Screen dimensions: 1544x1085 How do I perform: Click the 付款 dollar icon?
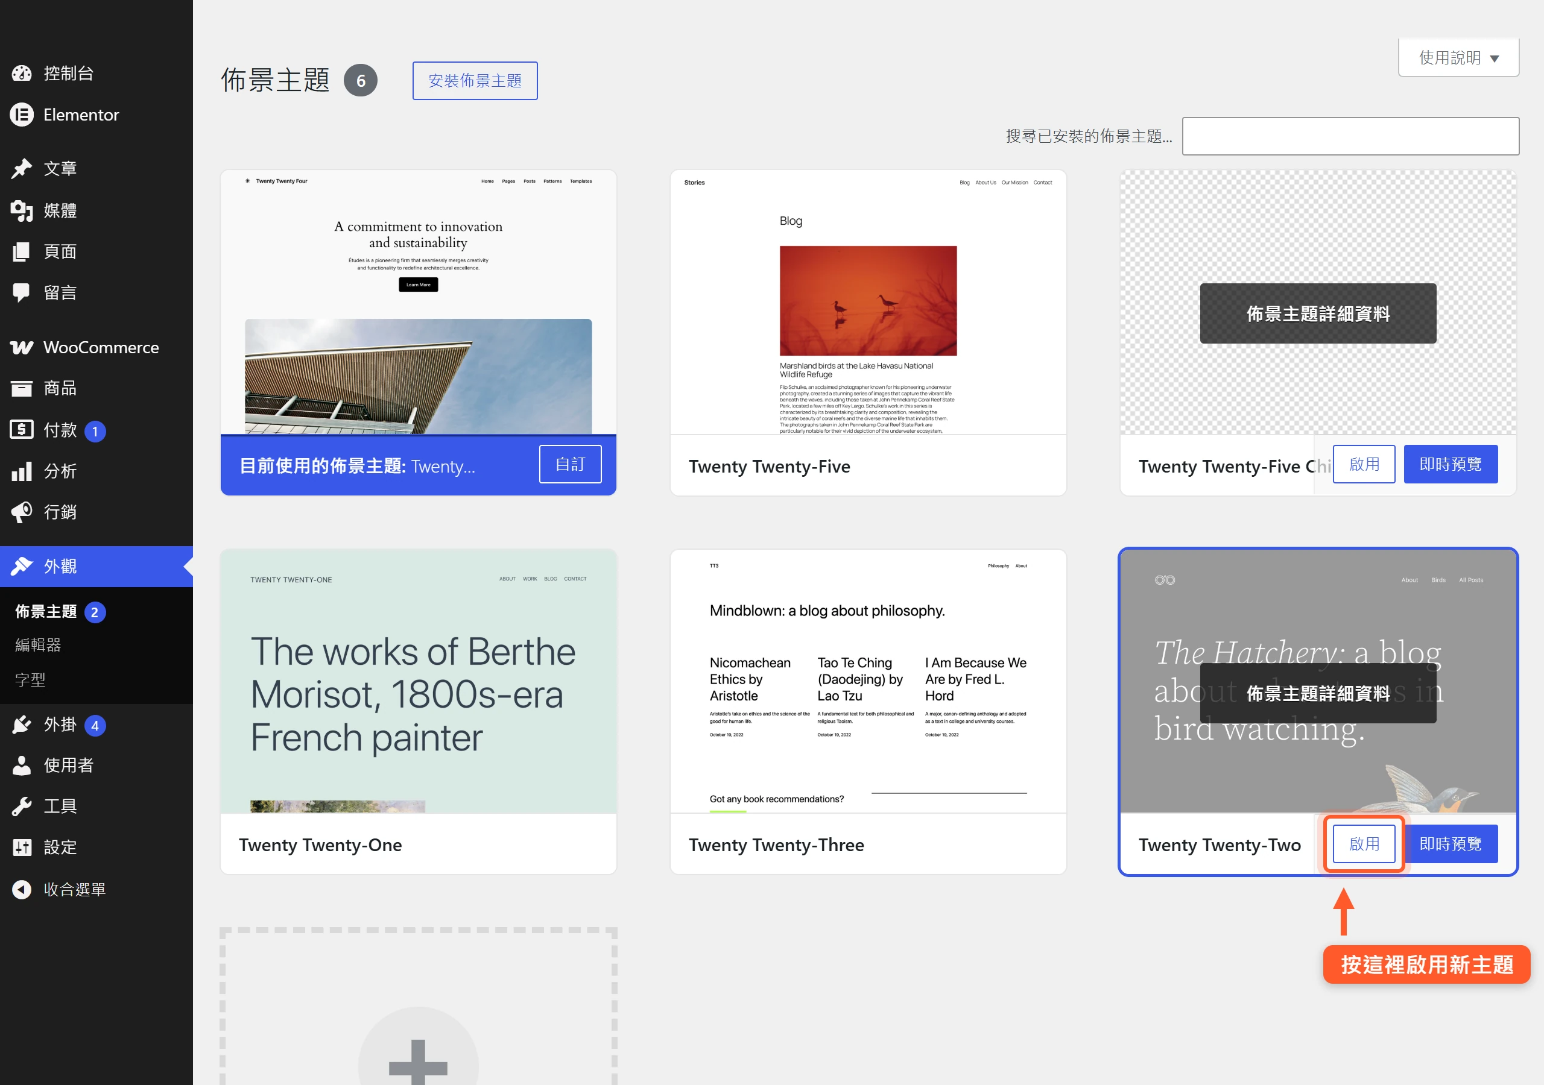point(22,430)
